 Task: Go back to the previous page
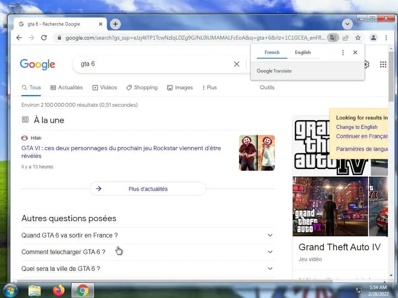coord(19,38)
